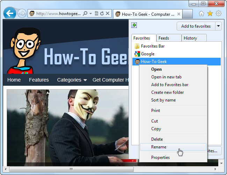Click the How-To Geek mascot logo
227x175 pixels.
pos(24,50)
